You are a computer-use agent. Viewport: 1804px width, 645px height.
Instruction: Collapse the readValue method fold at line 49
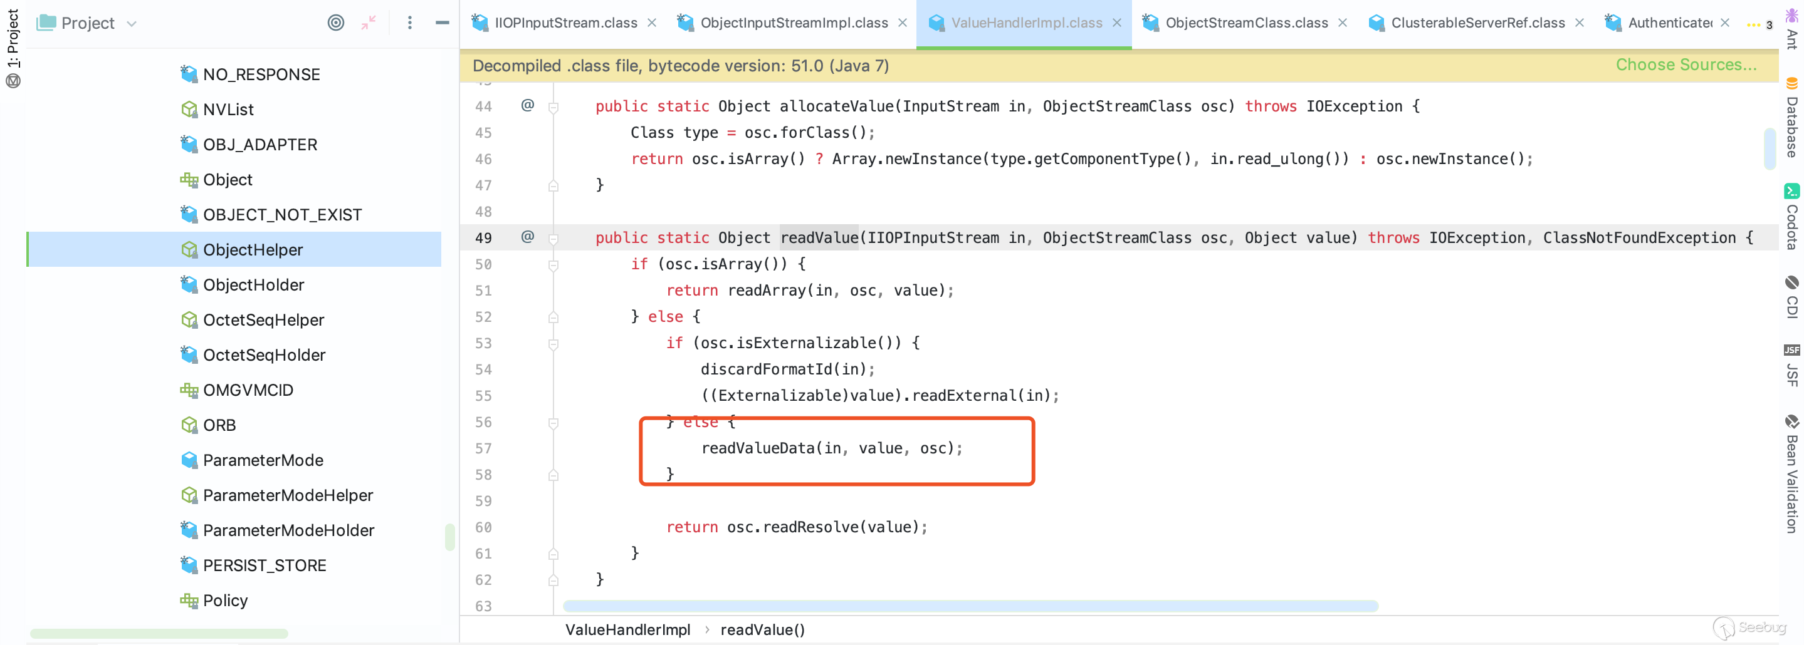pyautogui.click(x=553, y=239)
